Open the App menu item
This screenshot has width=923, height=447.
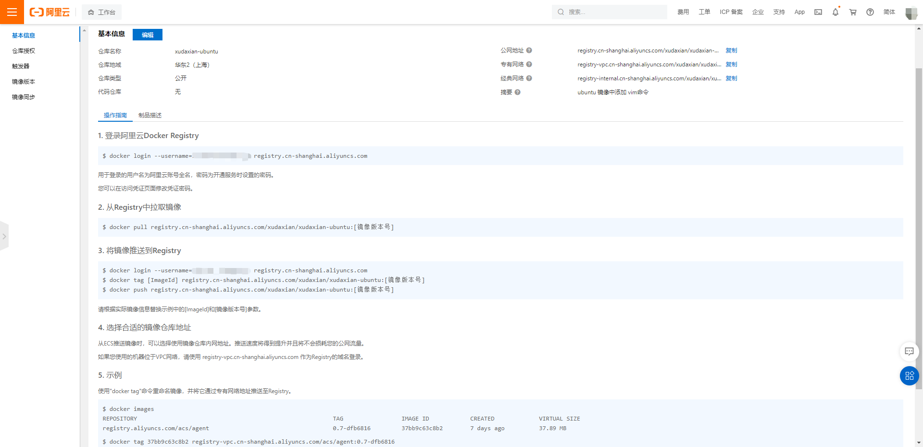[x=799, y=12]
